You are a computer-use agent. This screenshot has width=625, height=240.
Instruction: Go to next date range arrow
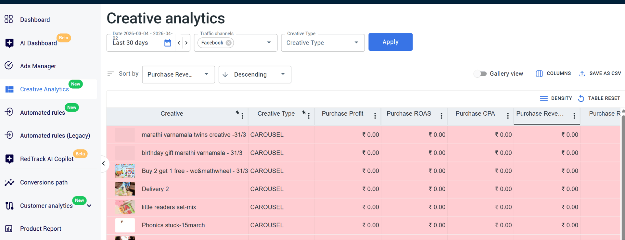coord(186,43)
